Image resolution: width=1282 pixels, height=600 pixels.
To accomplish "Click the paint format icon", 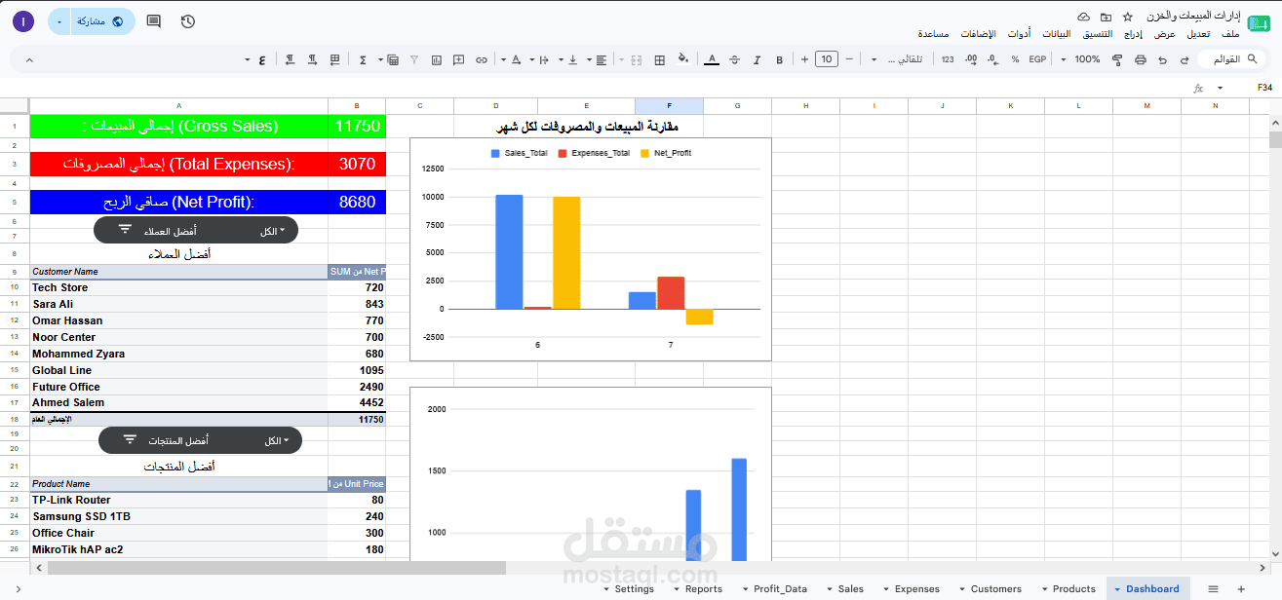I will point(1117,59).
